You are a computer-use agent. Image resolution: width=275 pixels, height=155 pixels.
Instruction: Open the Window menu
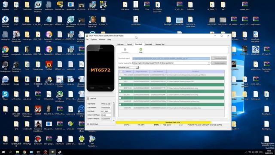[102, 40]
